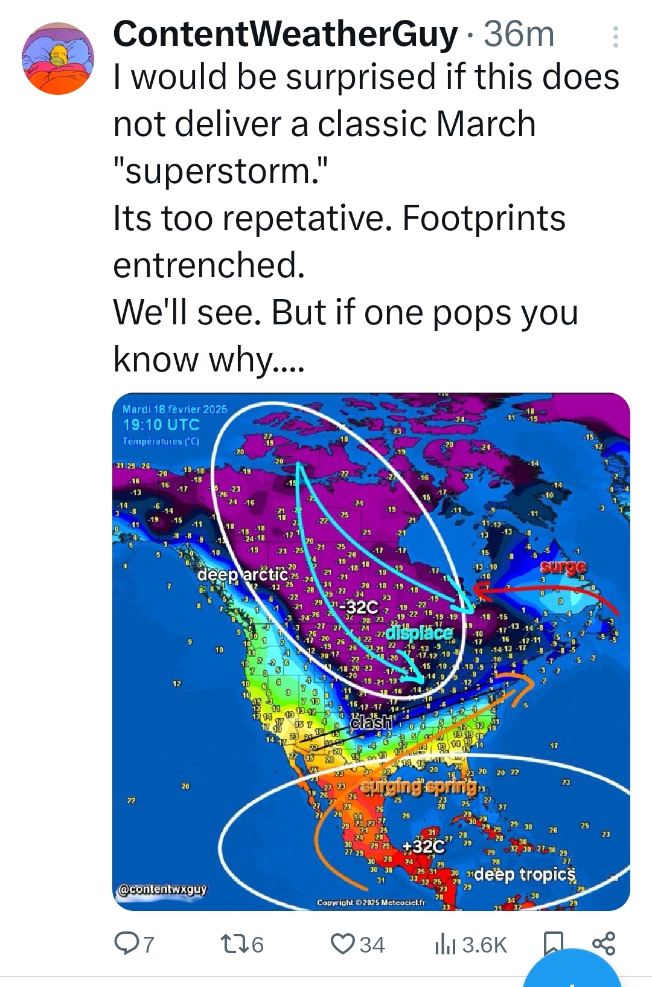Share the tweet via the share icon
The image size is (652, 987).
(604, 944)
